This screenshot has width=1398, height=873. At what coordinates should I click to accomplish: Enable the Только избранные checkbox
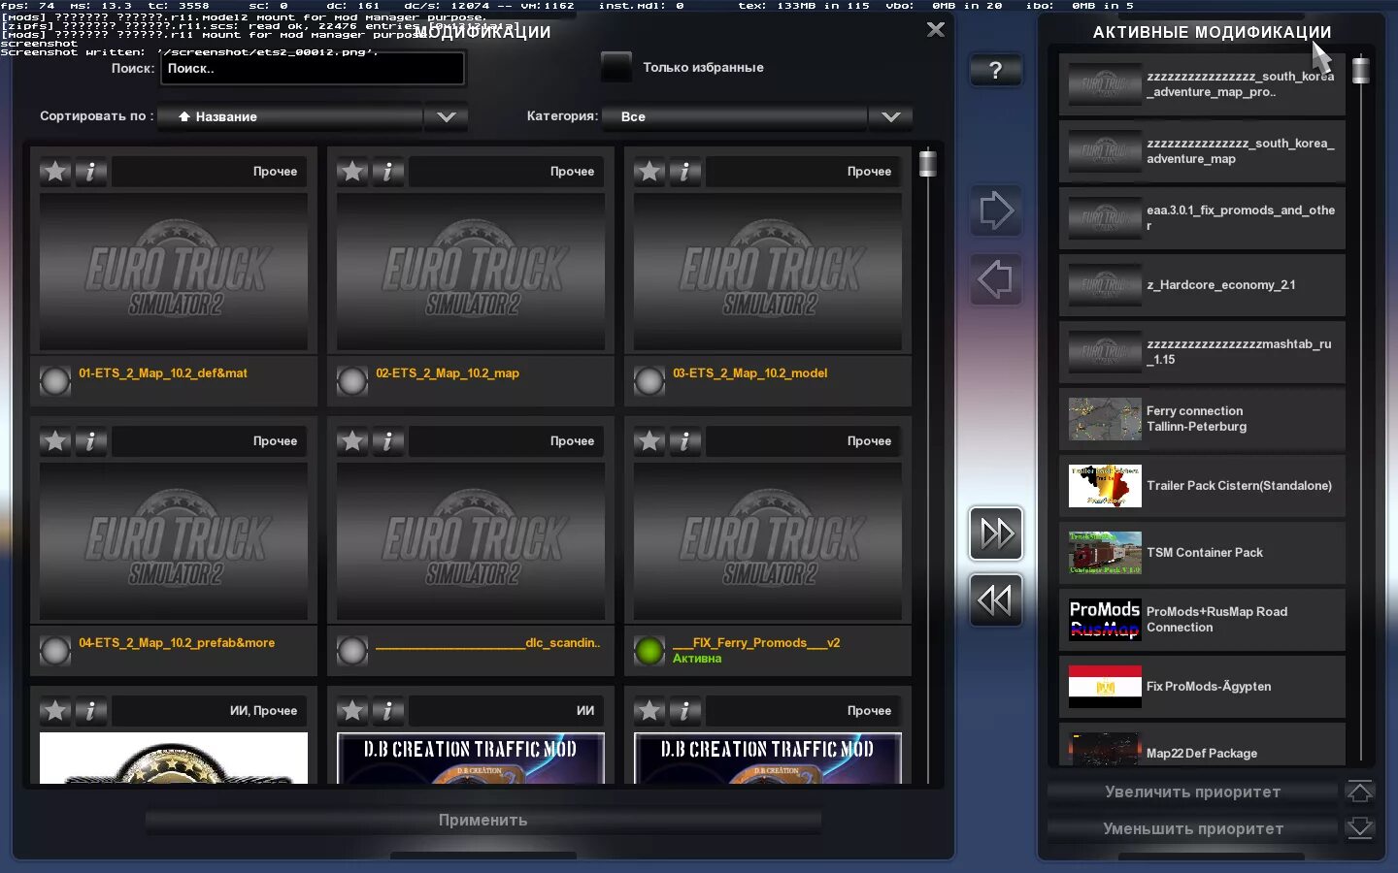pyautogui.click(x=616, y=67)
